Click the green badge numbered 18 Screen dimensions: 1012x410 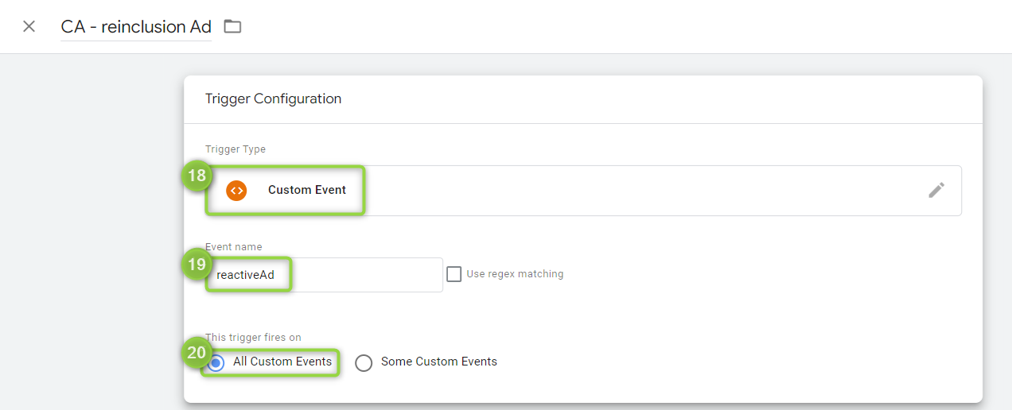point(197,176)
